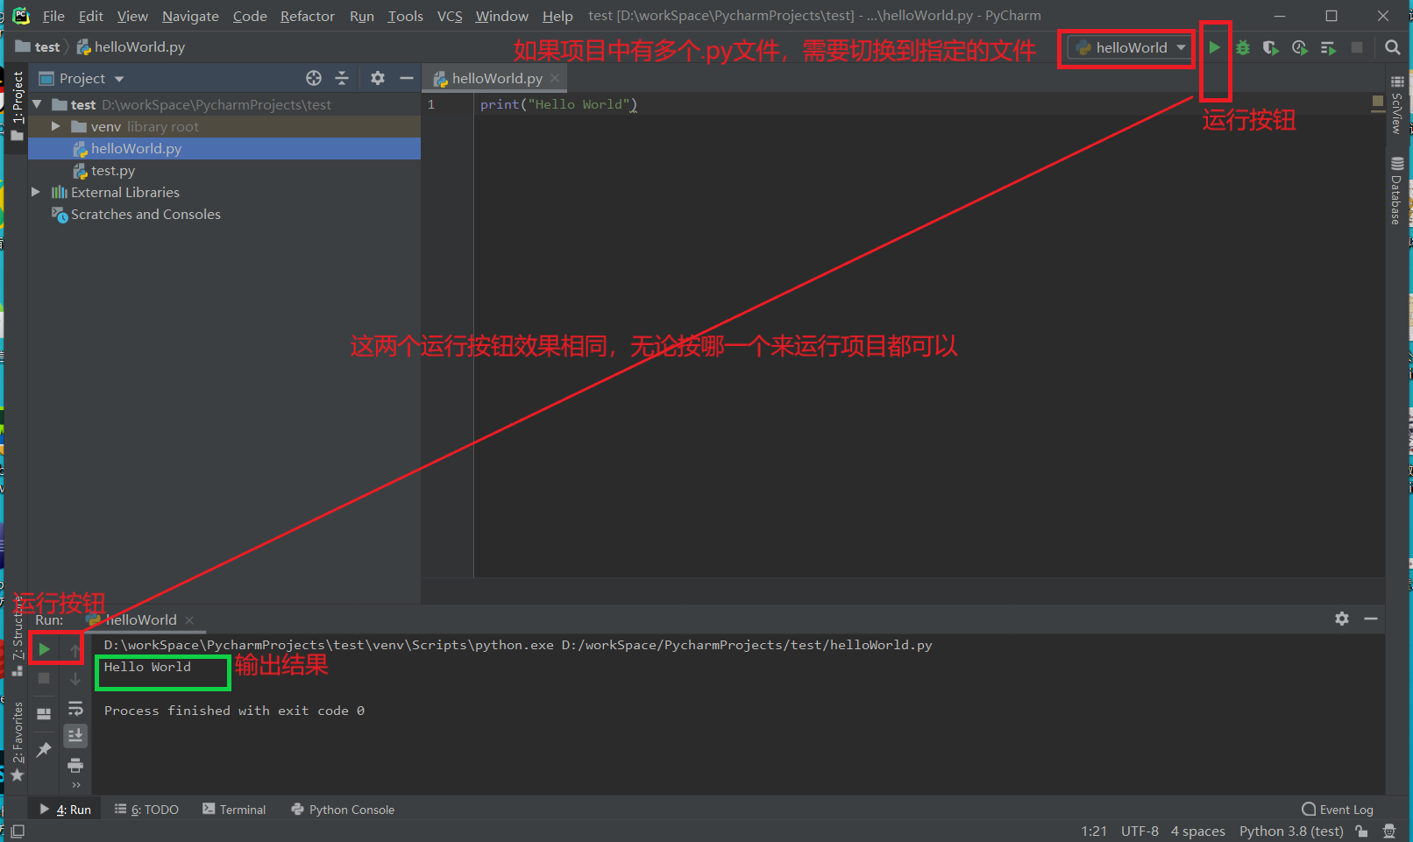The width and height of the screenshot is (1413, 842).
Task: Collapse the test project root folder
Action: [x=38, y=104]
